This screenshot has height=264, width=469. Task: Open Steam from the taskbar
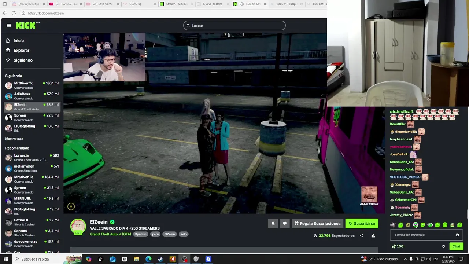tap(160, 259)
